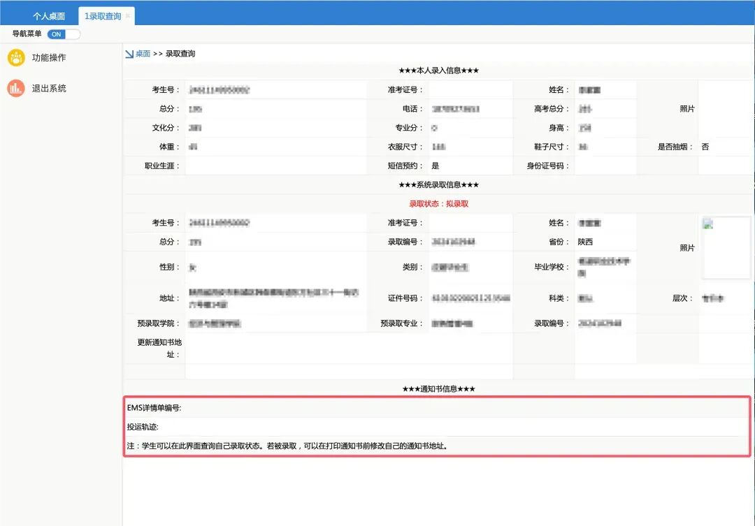Click the ★★★通知书信息★★★ heading
The image size is (755, 526).
[x=438, y=389]
